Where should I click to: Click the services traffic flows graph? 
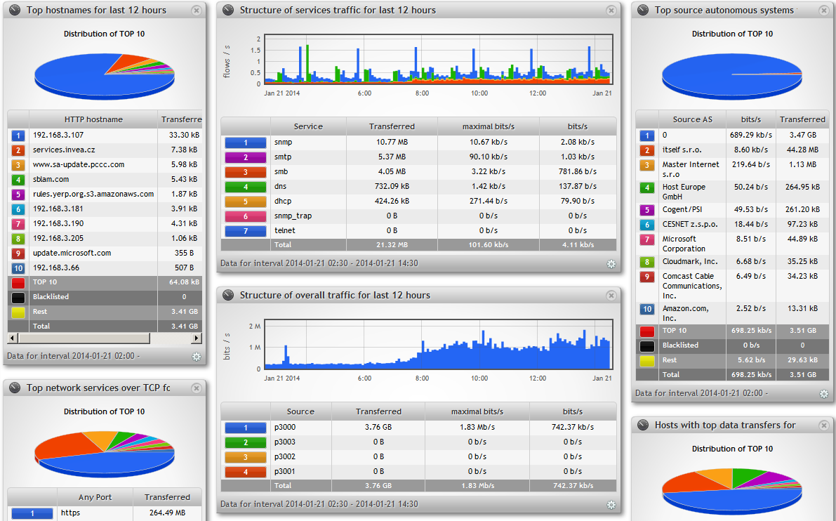point(438,59)
